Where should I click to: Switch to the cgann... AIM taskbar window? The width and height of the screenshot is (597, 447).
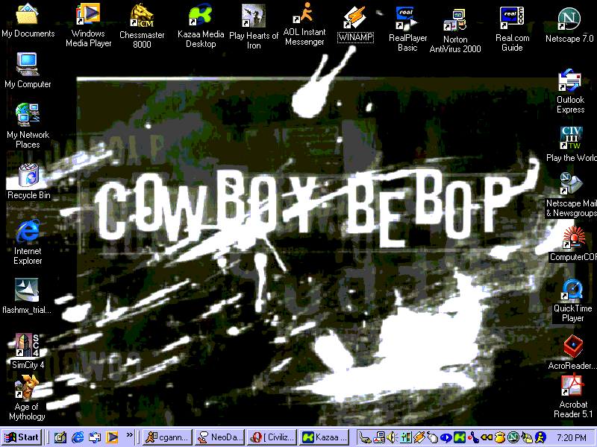click(x=167, y=437)
